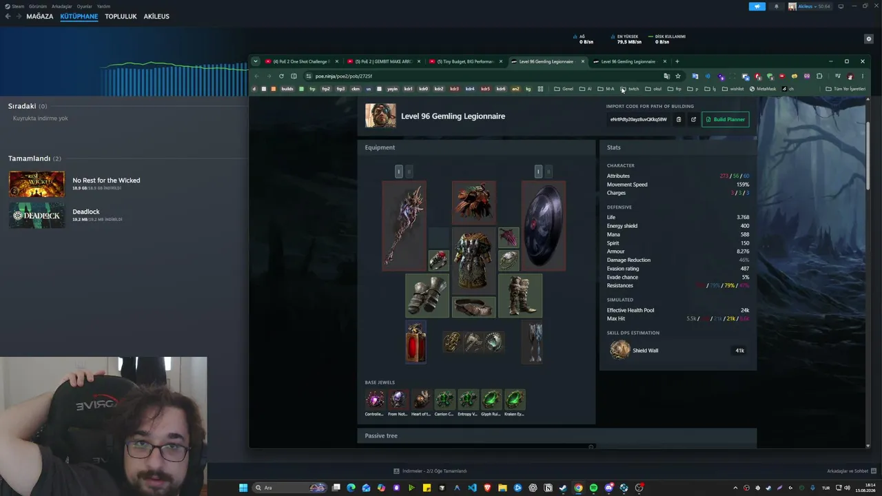Copy the Path of Building import code

679,119
